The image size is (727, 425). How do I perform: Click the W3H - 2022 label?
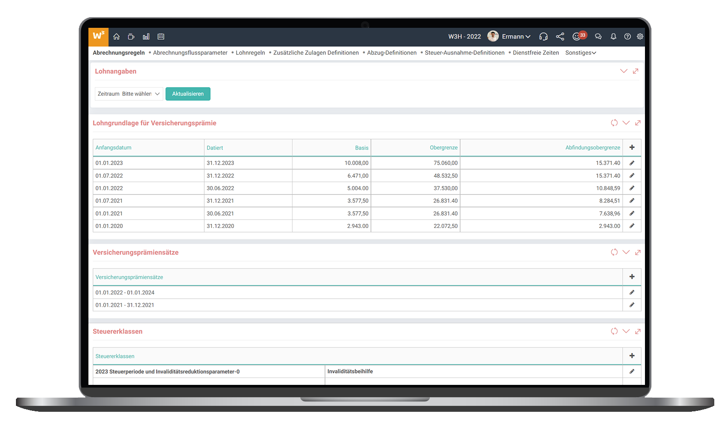[464, 36]
